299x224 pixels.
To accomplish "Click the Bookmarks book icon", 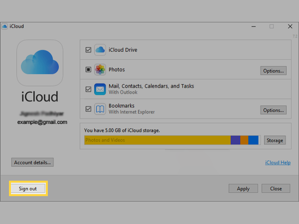I will [x=100, y=109].
